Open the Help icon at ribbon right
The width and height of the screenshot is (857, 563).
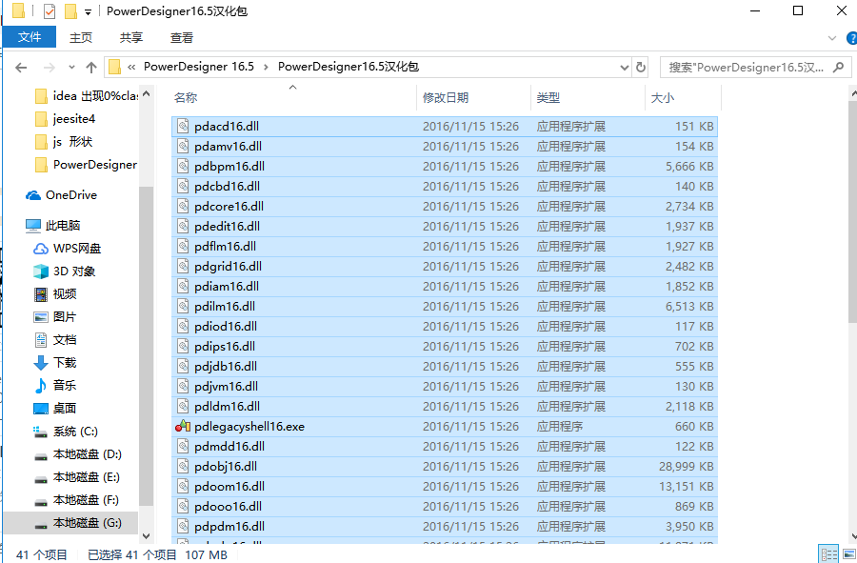pyautogui.click(x=851, y=38)
